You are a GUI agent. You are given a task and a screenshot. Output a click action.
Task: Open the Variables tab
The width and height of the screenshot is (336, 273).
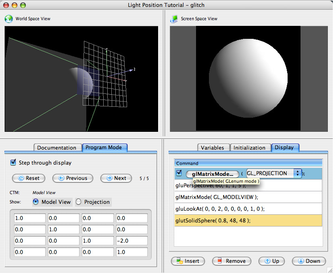[213, 148]
